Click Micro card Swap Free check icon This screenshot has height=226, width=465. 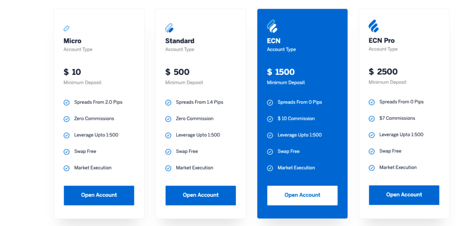[x=66, y=152]
